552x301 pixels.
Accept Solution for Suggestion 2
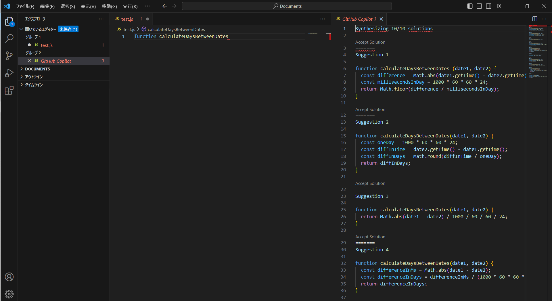pyautogui.click(x=370, y=110)
